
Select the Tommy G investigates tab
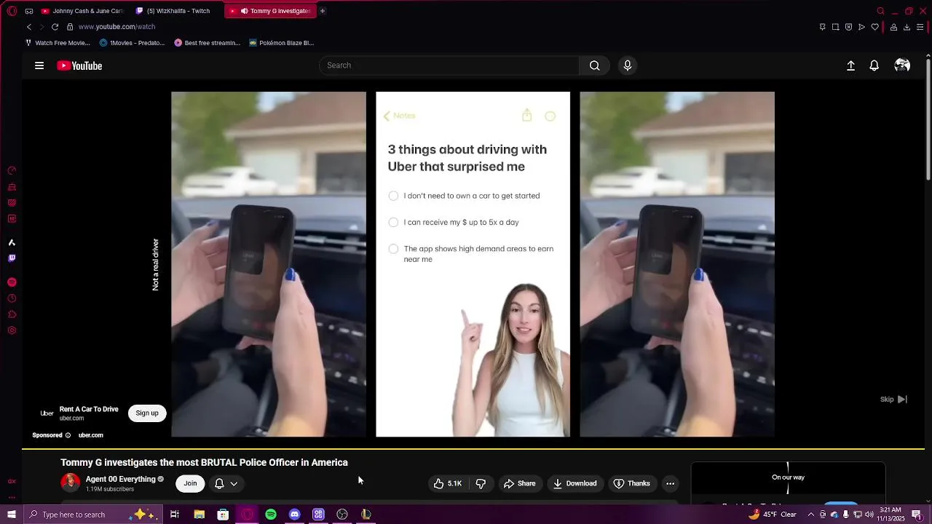tap(270, 11)
